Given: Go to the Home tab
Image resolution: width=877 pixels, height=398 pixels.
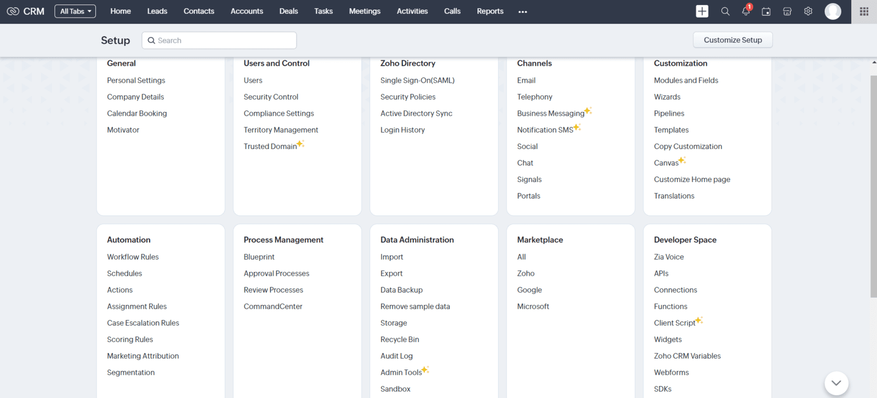Looking at the screenshot, I should click(121, 11).
